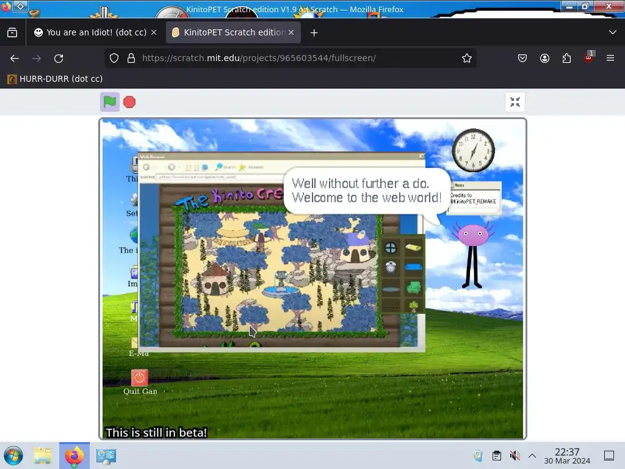The height and width of the screenshot is (469, 625).
Task: Toggle the muted volume tray icon
Action: click(515, 456)
